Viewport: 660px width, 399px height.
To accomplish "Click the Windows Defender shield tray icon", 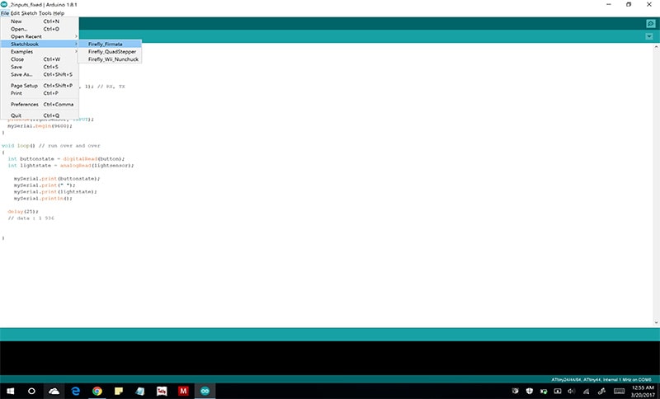I will [530, 391].
